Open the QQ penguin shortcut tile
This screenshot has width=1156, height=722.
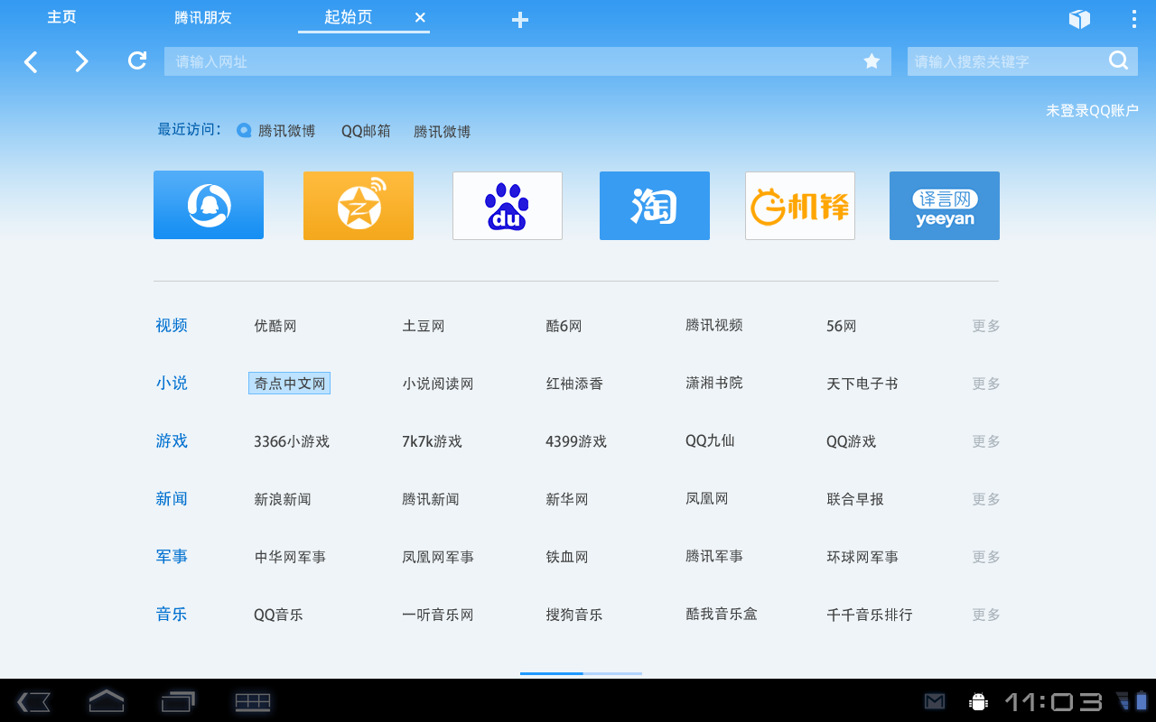point(209,205)
